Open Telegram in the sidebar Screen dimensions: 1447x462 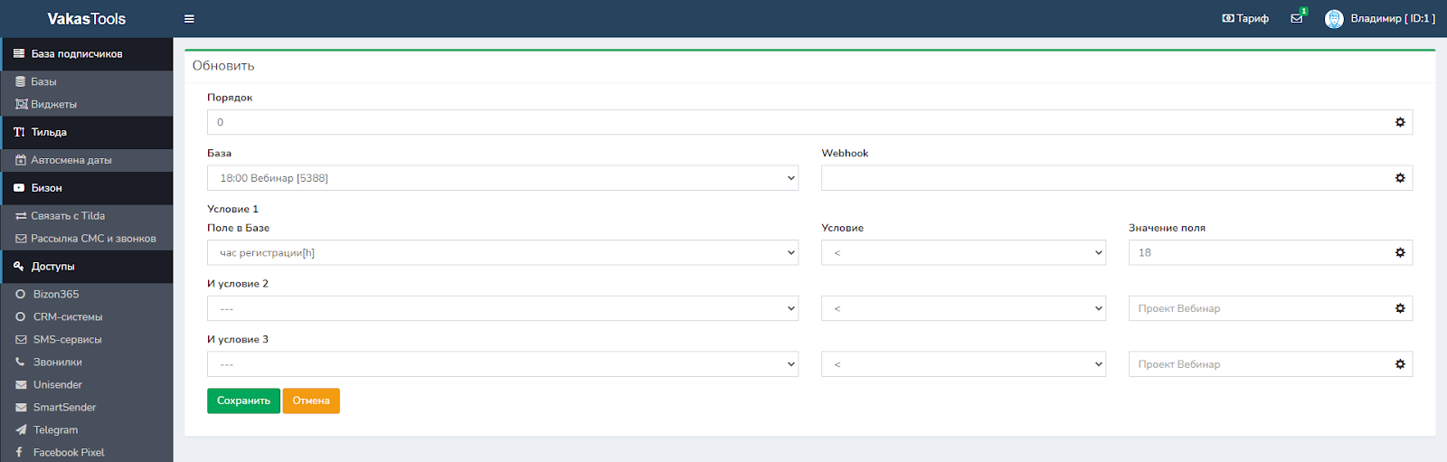[x=55, y=429]
